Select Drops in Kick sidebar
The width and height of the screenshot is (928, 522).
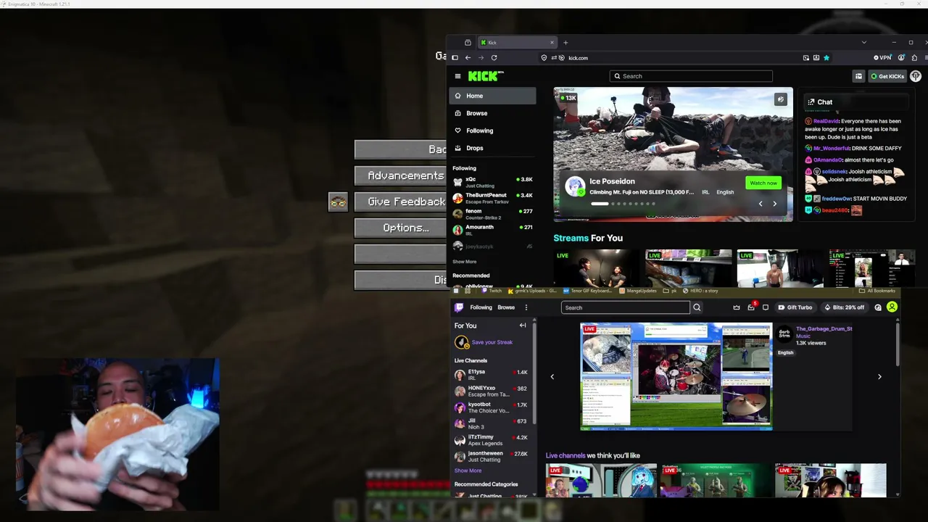click(x=492, y=148)
